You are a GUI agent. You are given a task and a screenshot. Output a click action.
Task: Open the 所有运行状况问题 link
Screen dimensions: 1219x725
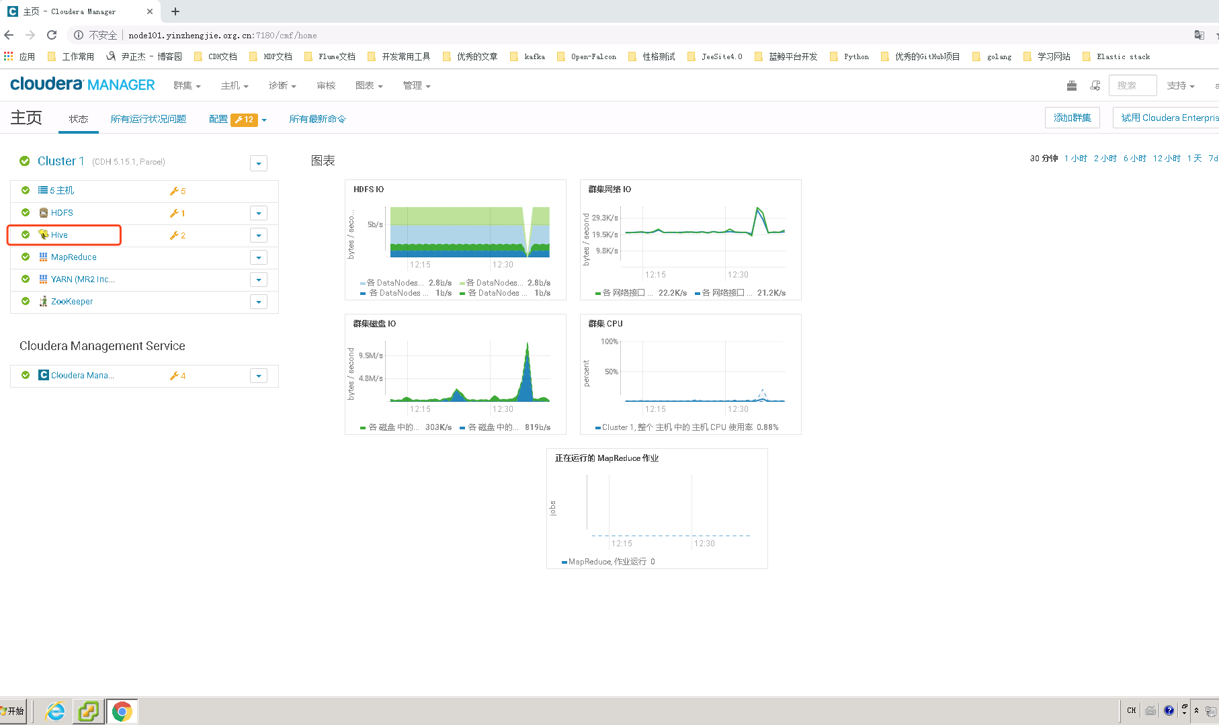click(x=148, y=119)
